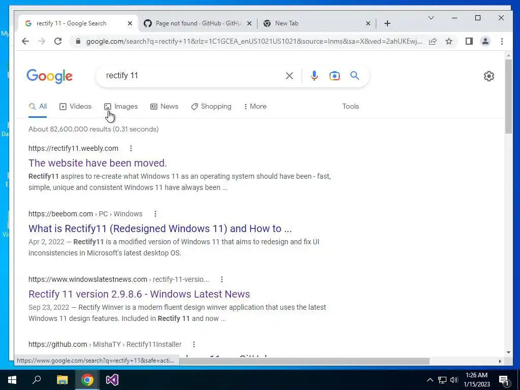This screenshot has width=520, height=390.
Task: Open the Chrome profile menu
Action: 485,41
